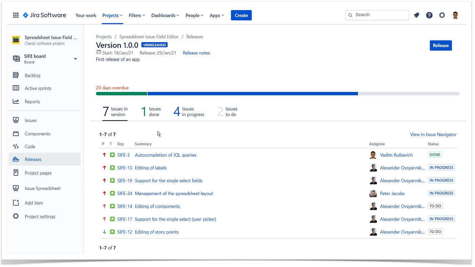The image size is (475, 267).
Task: Open the help question mark icon
Action: (x=429, y=15)
